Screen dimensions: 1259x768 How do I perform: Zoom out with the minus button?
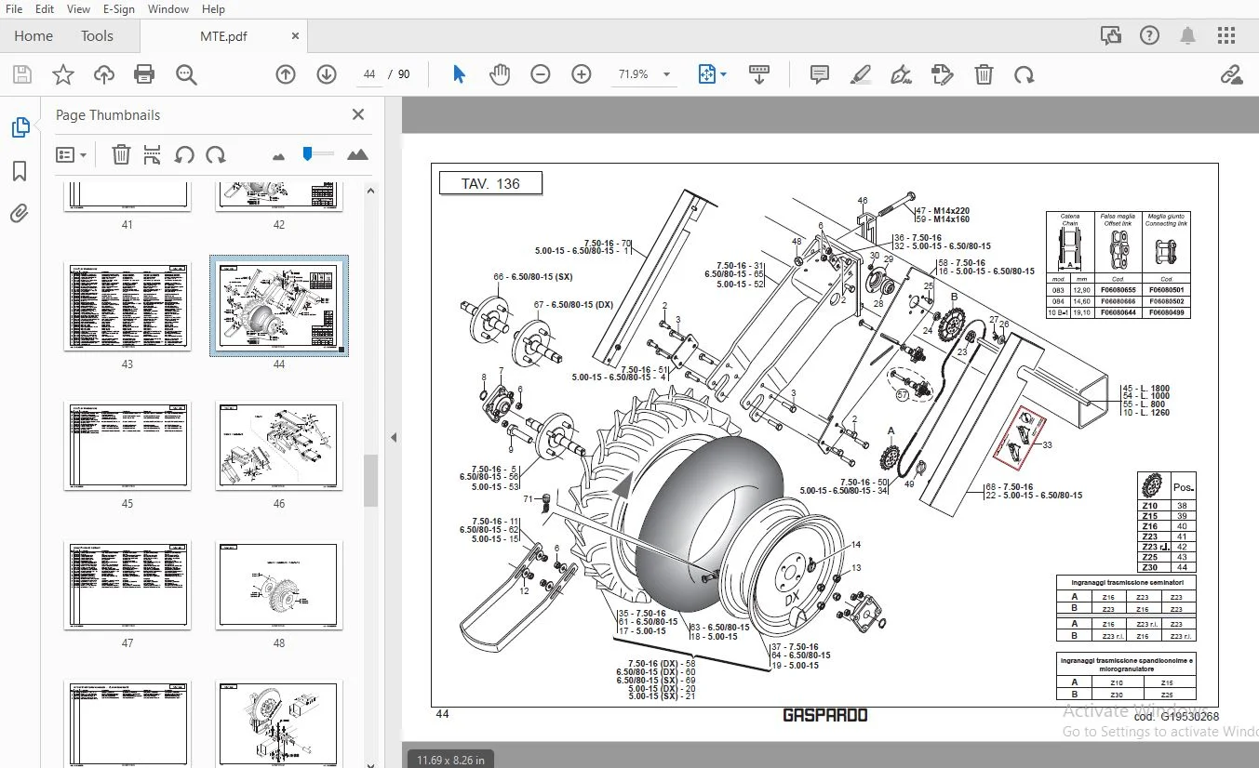pos(541,74)
